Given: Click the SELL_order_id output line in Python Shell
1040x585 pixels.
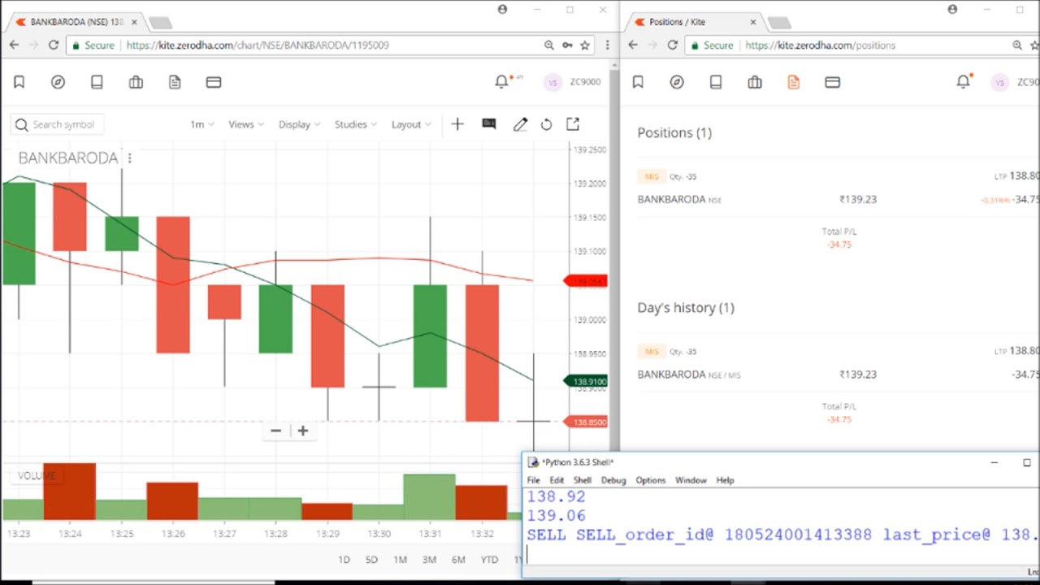Looking at the screenshot, I should point(782,535).
